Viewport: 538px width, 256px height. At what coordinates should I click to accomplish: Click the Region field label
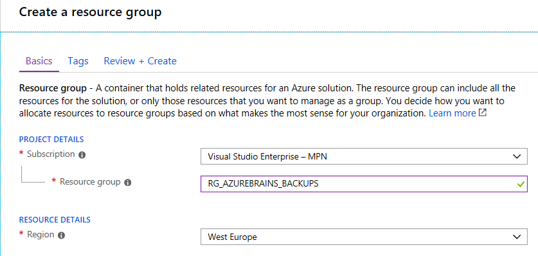click(x=40, y=234)
